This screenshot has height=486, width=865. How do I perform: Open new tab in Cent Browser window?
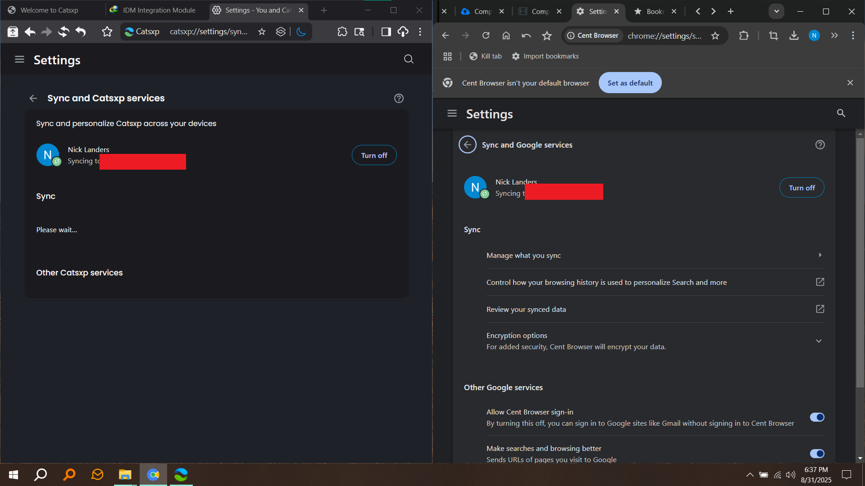[731, 11]
